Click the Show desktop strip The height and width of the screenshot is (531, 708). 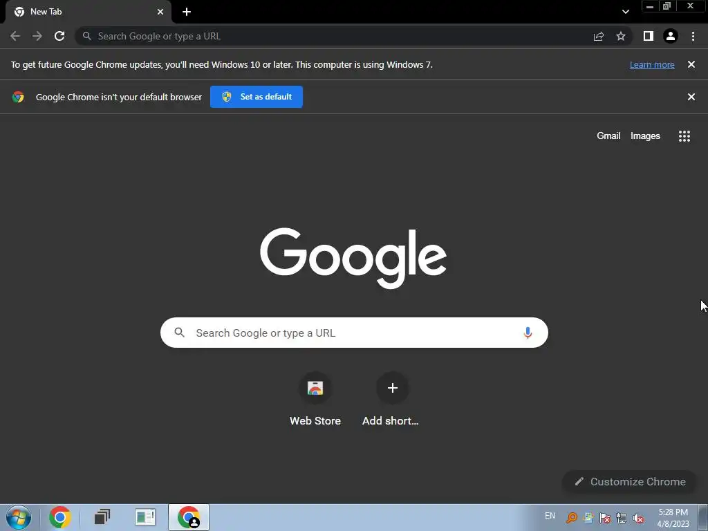click(x=703, y=518)
